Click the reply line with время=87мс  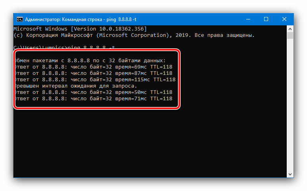click(x=94, y=73)
